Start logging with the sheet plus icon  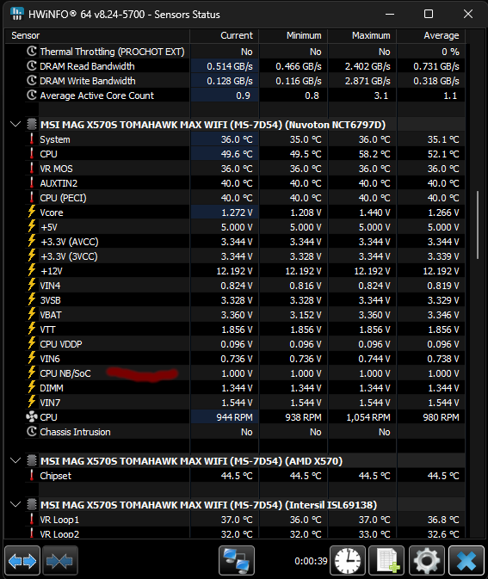click(x=386, y=561)
